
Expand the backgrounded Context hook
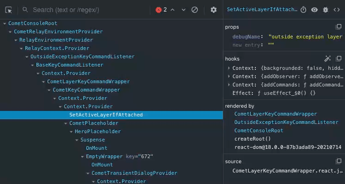(229, 68)
